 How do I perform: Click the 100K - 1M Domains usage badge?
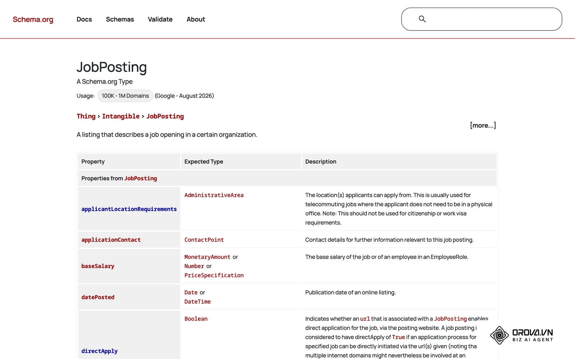125,96
